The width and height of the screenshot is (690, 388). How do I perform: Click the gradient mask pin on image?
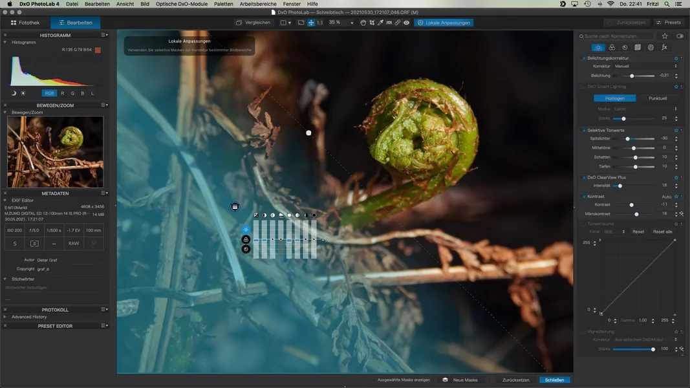[x=235, y=207]
